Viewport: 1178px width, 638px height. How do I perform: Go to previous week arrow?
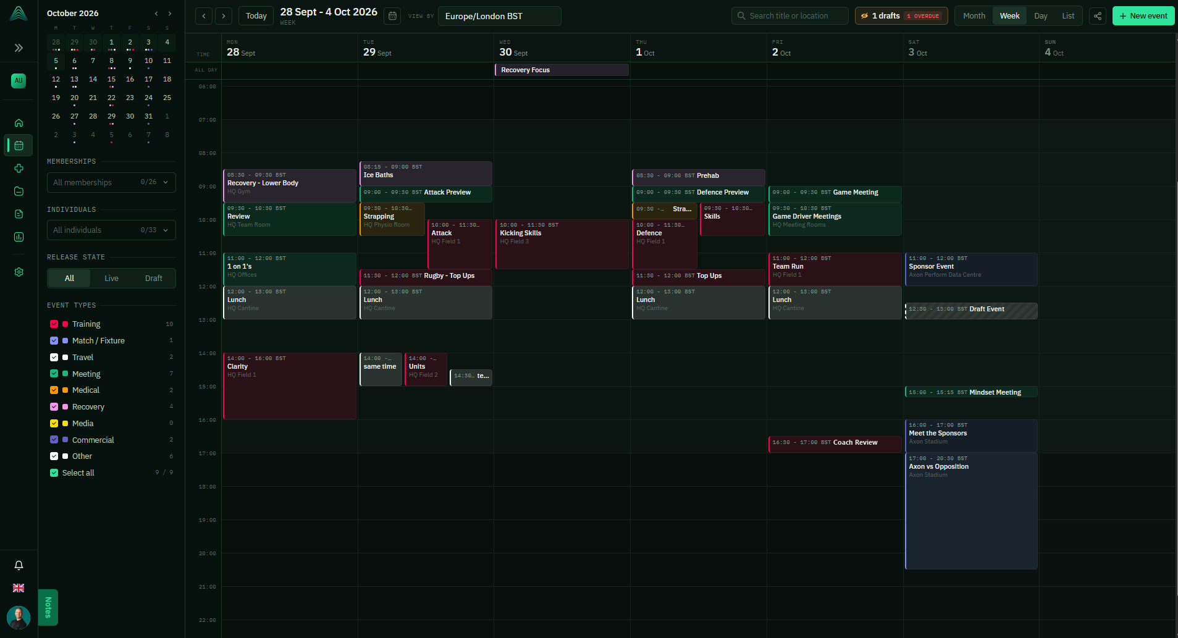coord(204,16)
